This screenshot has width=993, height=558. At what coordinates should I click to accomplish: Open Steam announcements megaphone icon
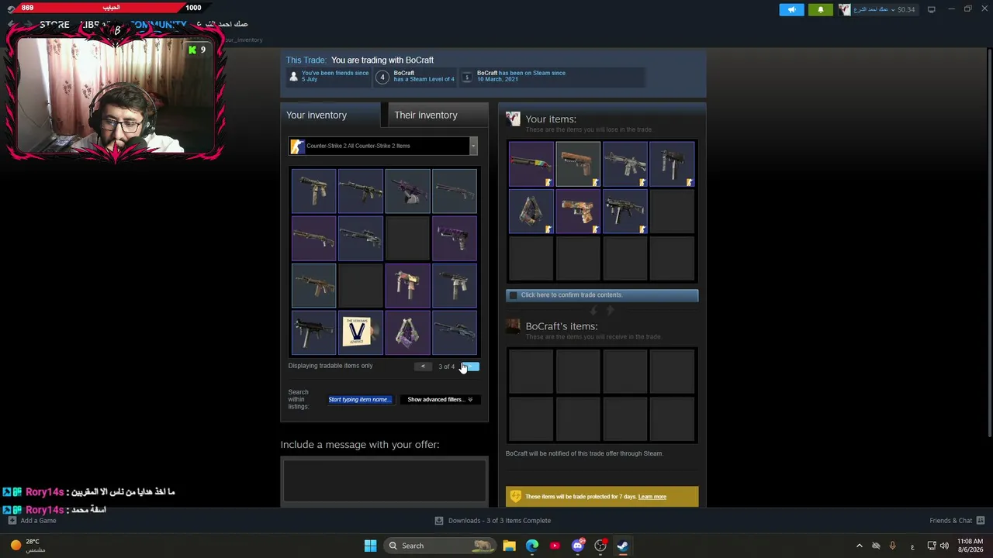click(791, 9)
